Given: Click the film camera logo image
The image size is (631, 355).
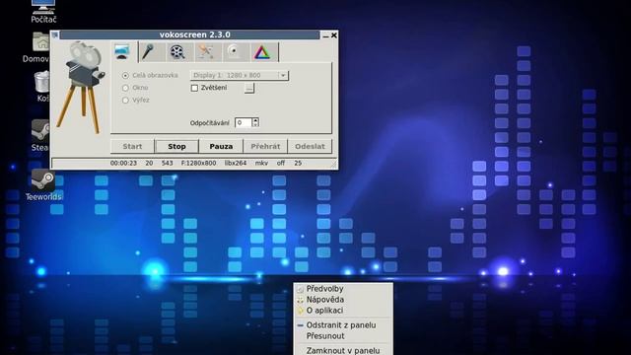Looking at the screenshot, I should click(x=81, y=88).
